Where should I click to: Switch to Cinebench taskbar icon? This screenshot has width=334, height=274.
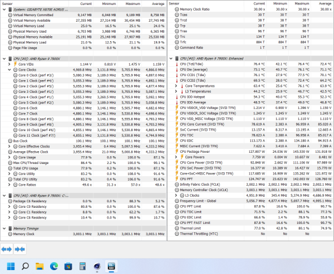pyautogui.click(x=97, y=266)
